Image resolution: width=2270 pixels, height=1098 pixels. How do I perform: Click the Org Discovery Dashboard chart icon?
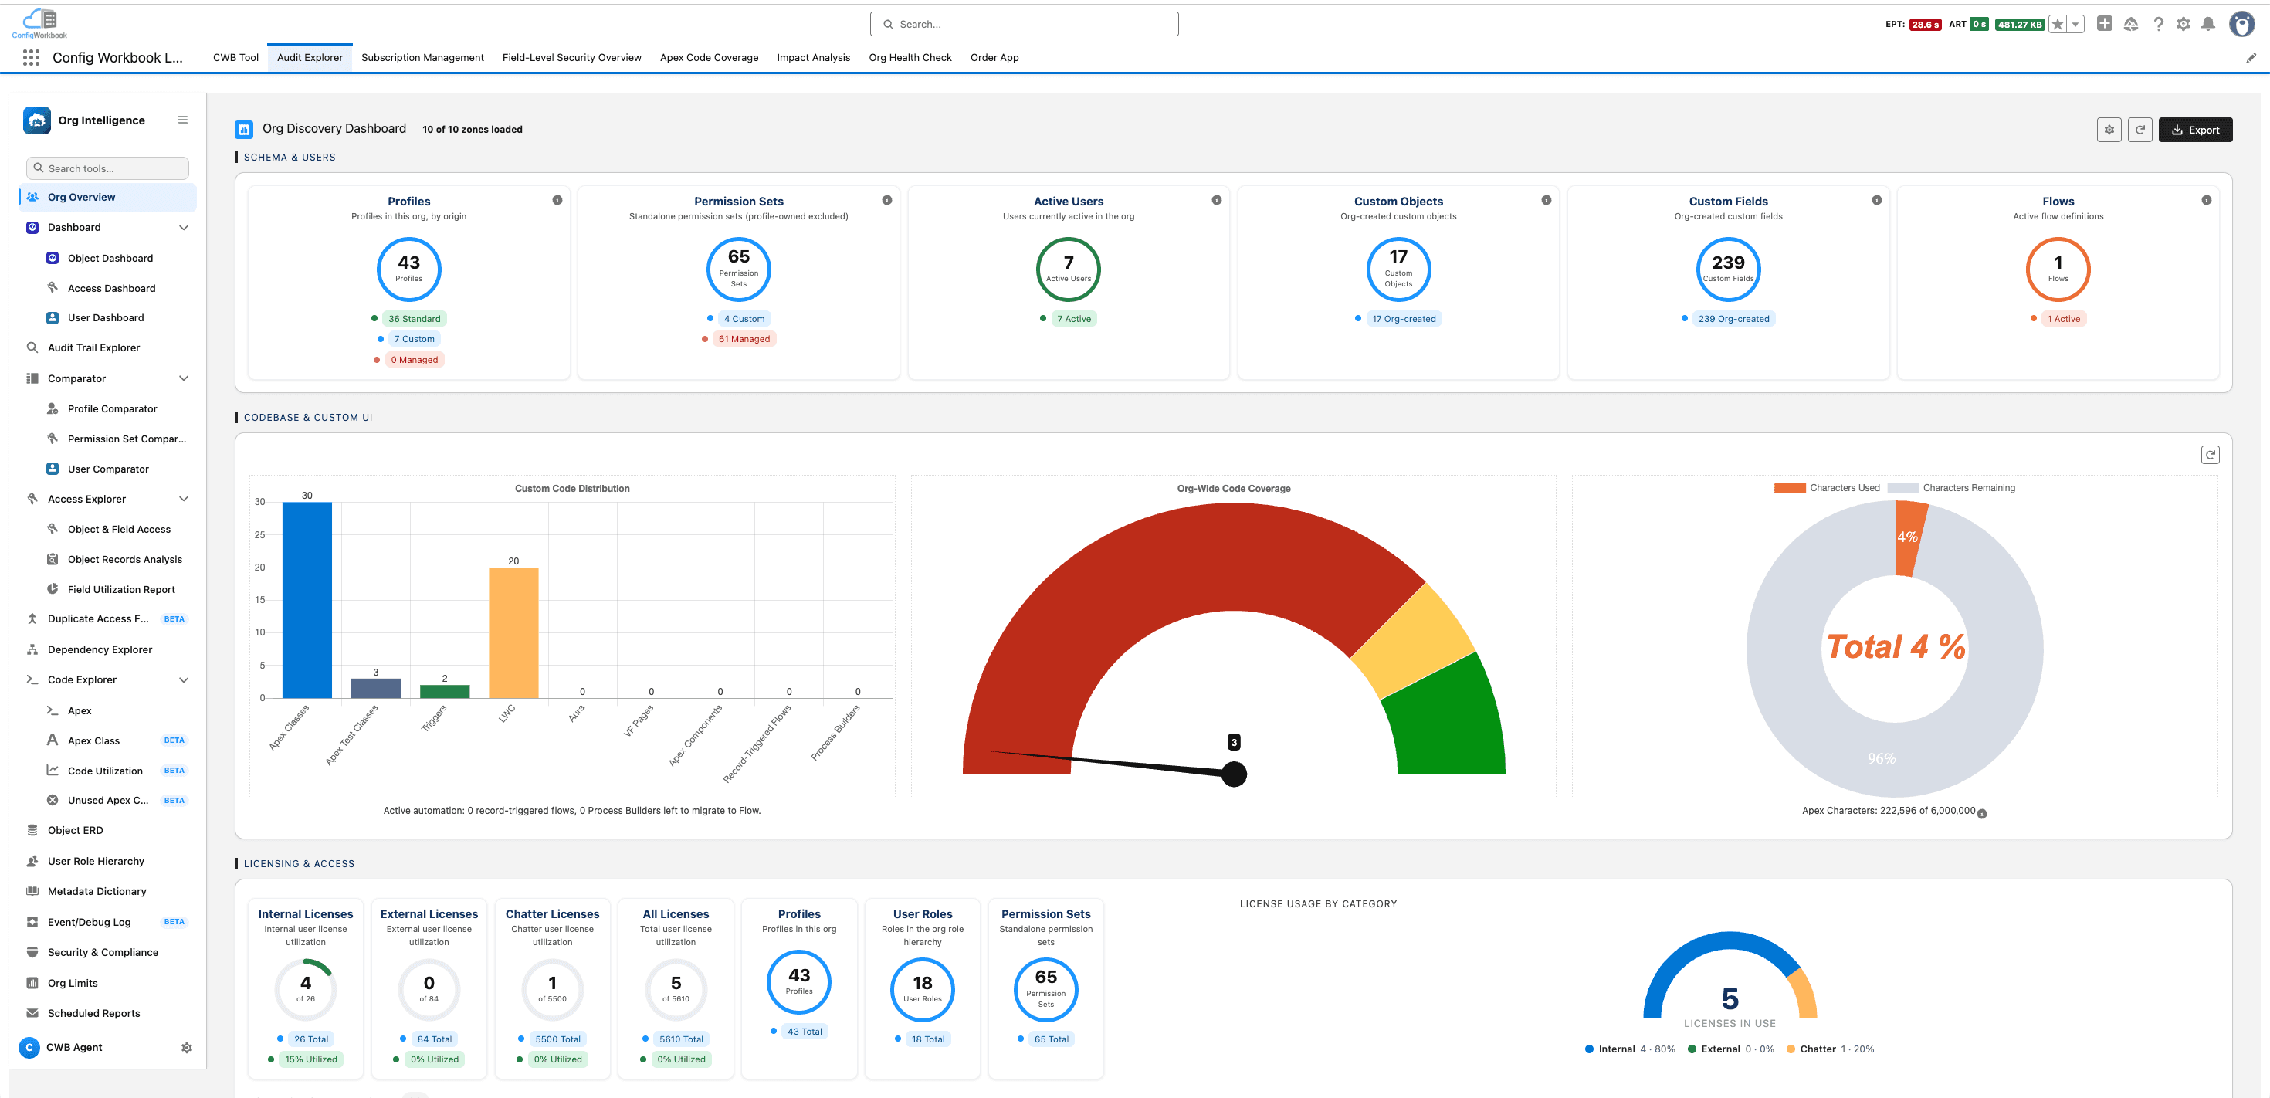pyautogui.click(x=244, y=130)
